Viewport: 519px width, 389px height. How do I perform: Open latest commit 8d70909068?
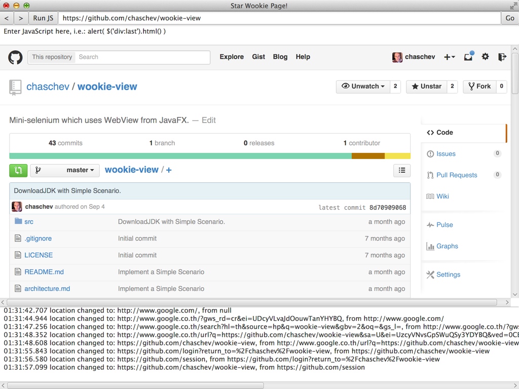point(388,207)
